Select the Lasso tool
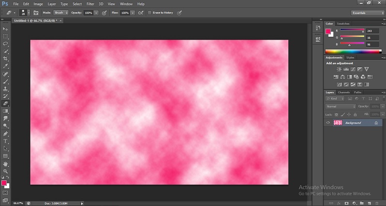 click(x=5, y=44)
